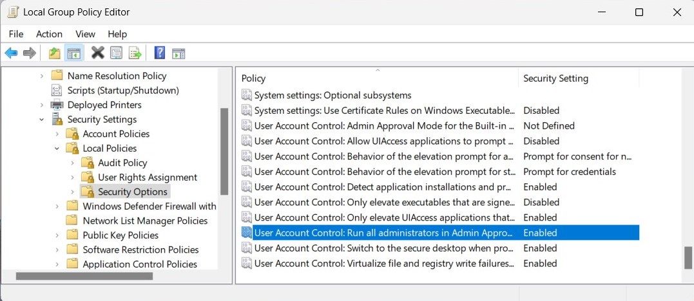Image resolution: width=694 pixels, height=301 pixels.
Task: Click the blue Help question mark icon
Action: [160, 53]
